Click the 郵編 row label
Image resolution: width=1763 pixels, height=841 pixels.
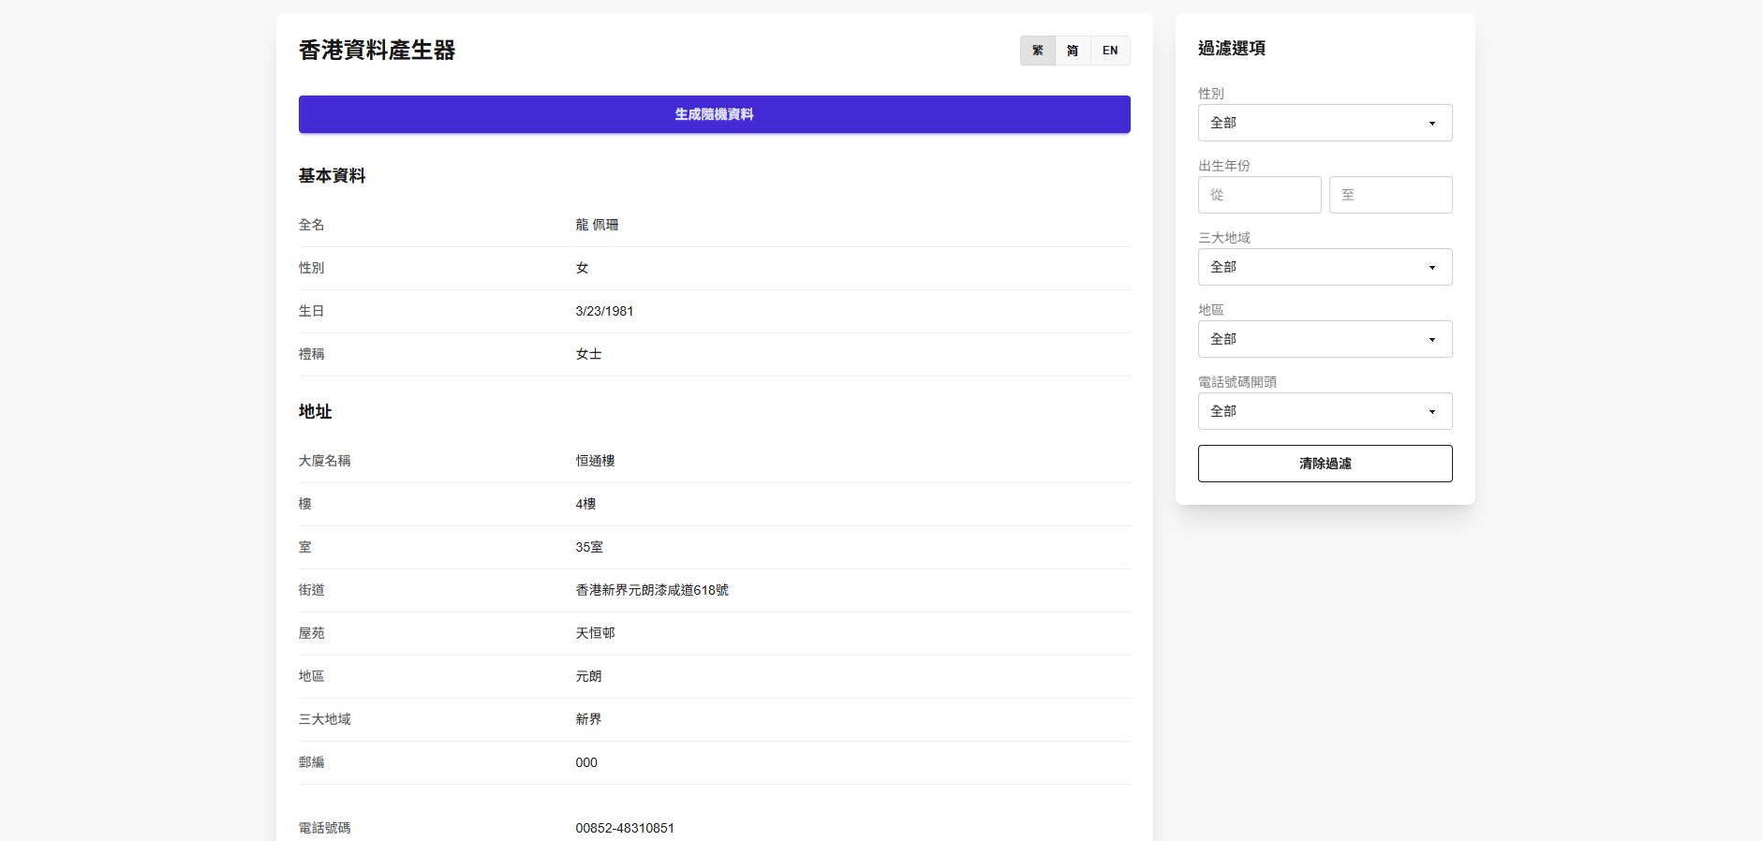pos(311,762)
